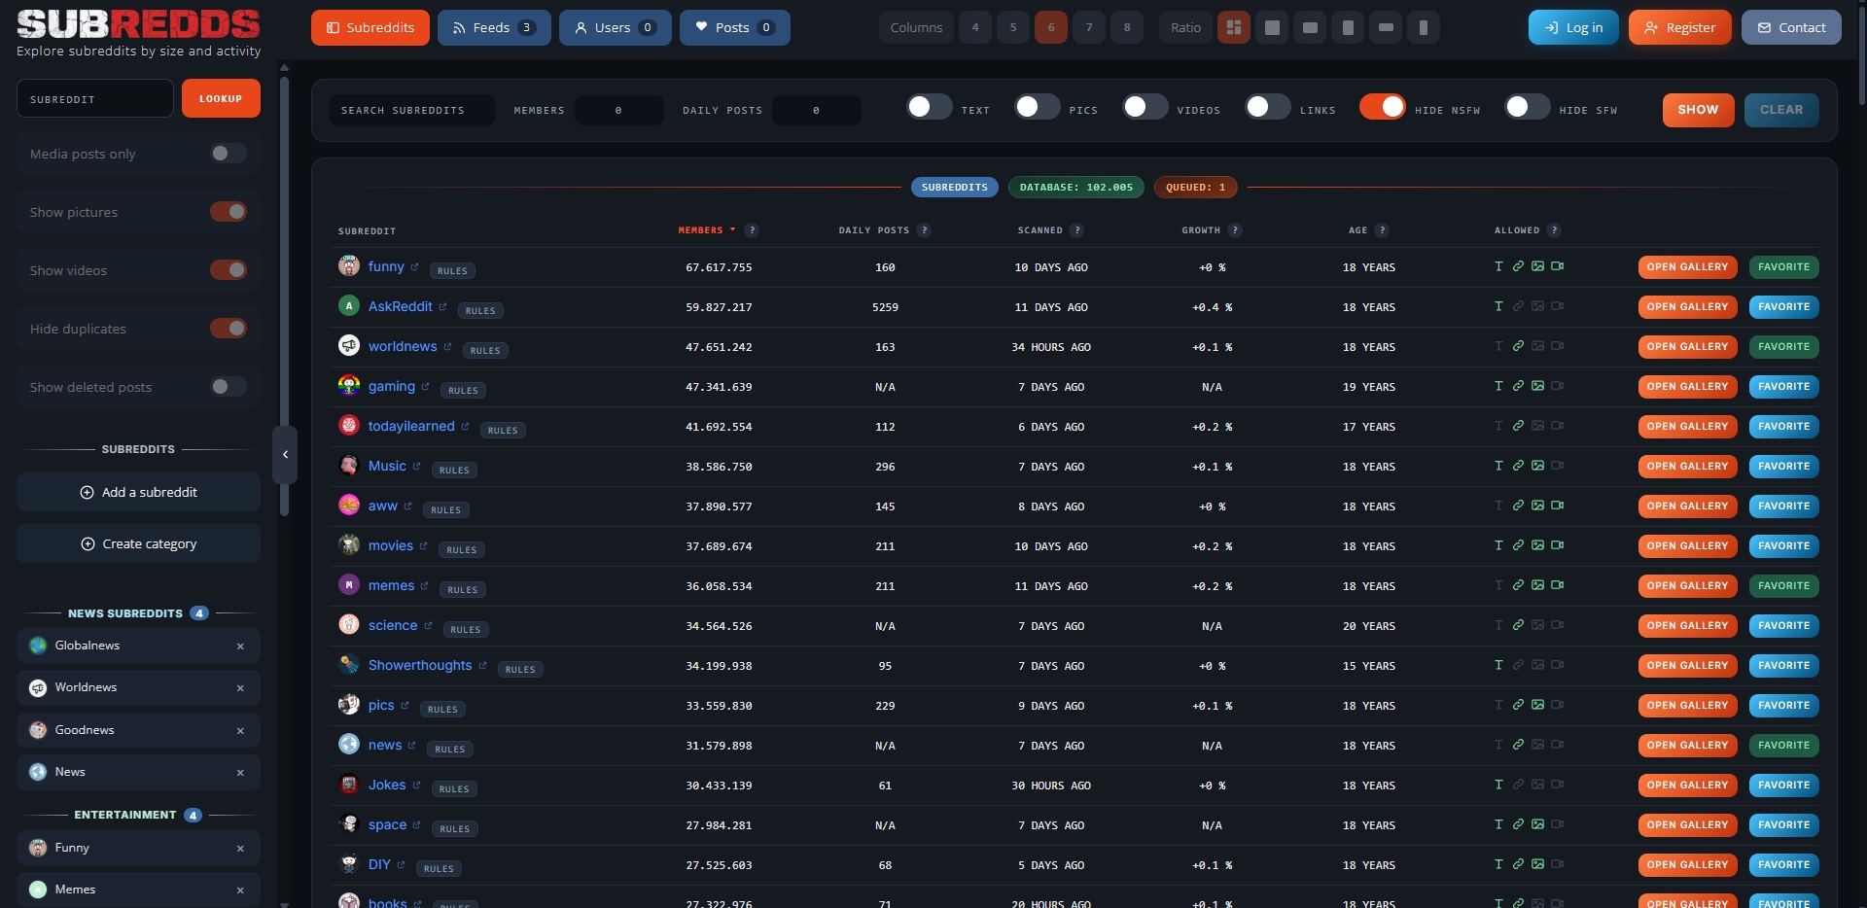Toggle the Show pictures switch
This screenshot has width=1867, height=908.
pyautogui.click(x=229, y=212)
